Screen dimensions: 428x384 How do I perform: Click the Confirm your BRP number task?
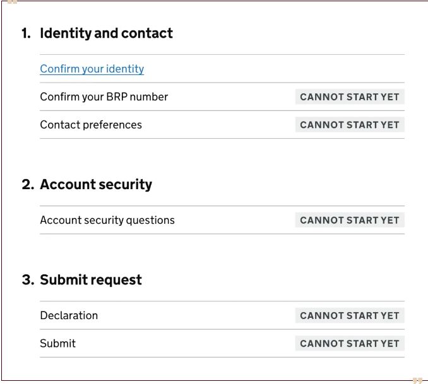click(x=104, y=97)
